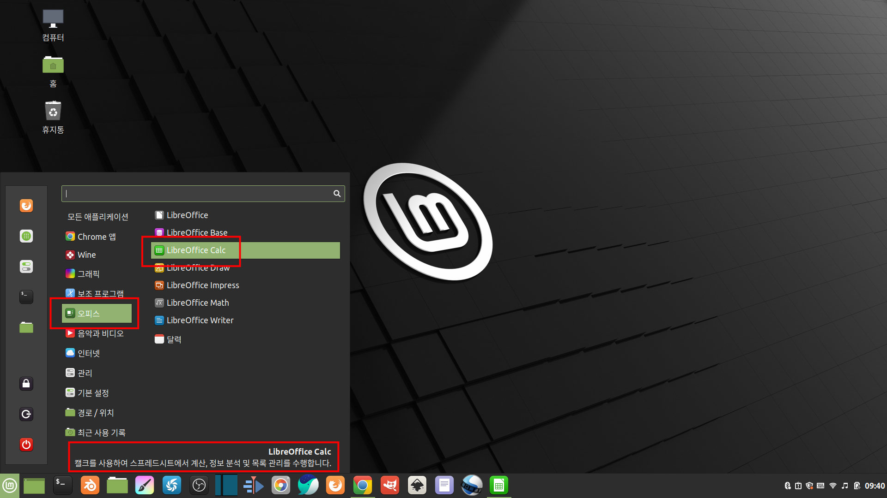Open the 최근 사용 기록 entry
Viewport: 887px width, 498px height.
pos(97,433)
